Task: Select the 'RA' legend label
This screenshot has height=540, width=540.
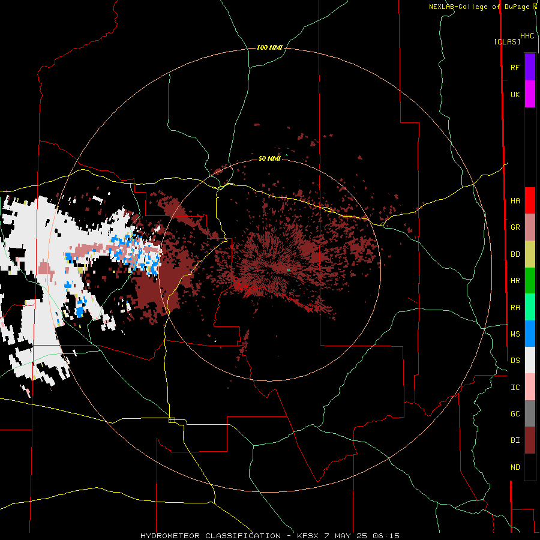Action: coord(515,307)
